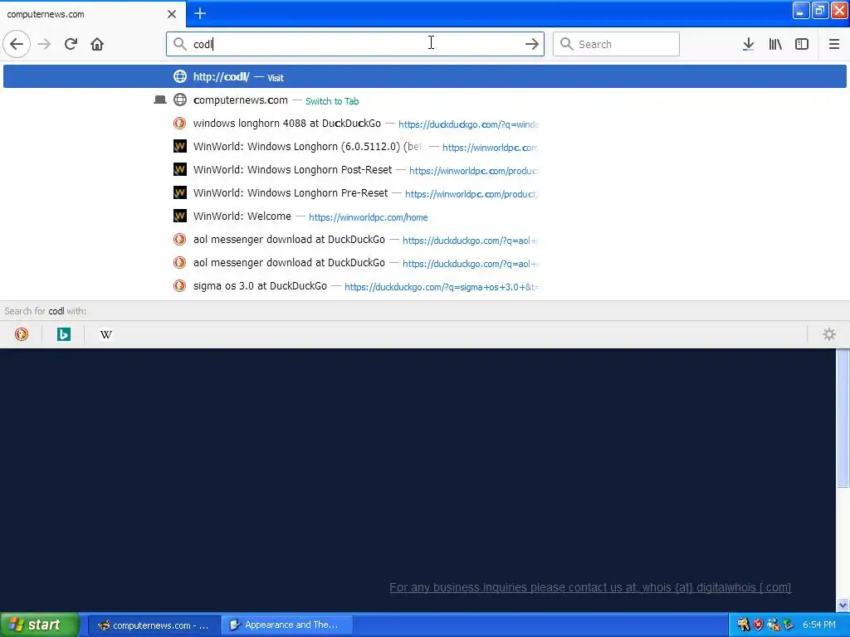Click the business inquiries contact link

pyautogui.click(x=590, y=587)
